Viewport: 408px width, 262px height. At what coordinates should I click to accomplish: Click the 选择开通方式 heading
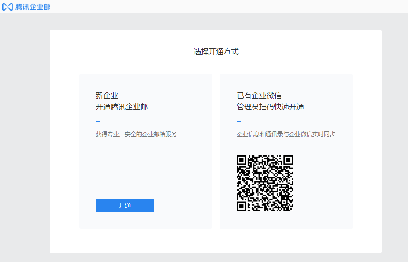click(x=216, y=51)
